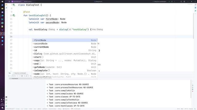Click the compileTestKotlin task line in console
This screenshot has height=110, width=197.
(63, 100)
